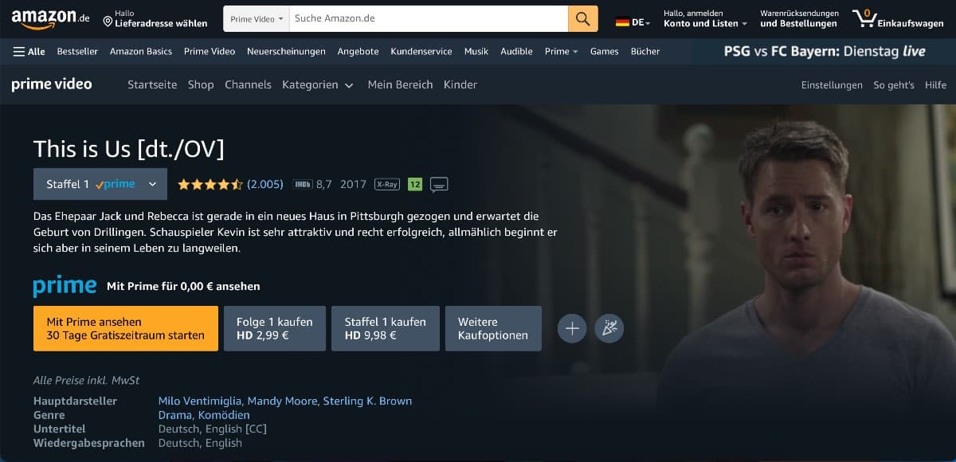Click Staffel 1 kaufen HD button
This screenshot has width=956, height=462.
coord(386,328)
